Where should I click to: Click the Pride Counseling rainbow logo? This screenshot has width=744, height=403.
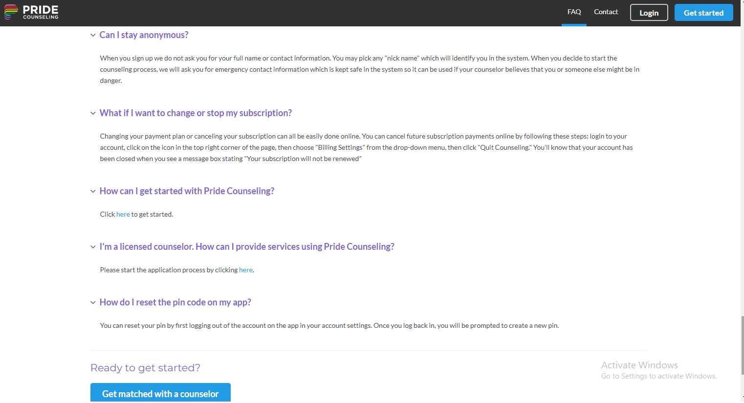(11, 12)
